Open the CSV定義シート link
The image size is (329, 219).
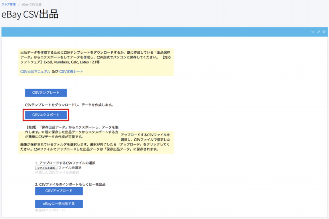(x=71, y=72)
